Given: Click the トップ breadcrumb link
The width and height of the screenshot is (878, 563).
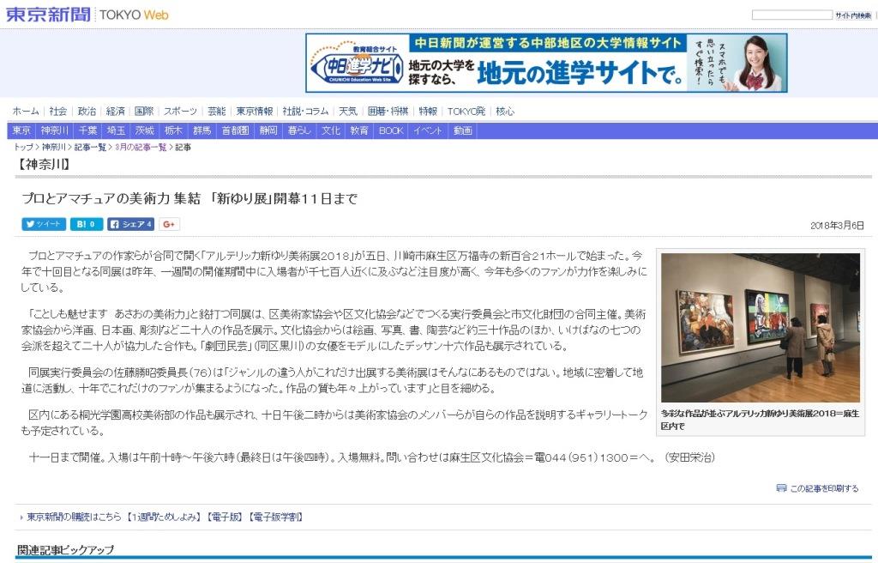Looking at the screenshot, I should [23, 148].
